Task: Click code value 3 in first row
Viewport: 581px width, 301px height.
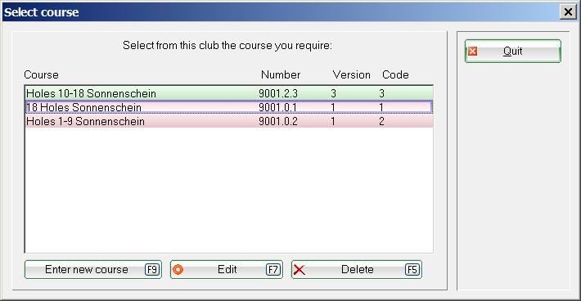Action: pyautogui.click(x=381, y=93)
